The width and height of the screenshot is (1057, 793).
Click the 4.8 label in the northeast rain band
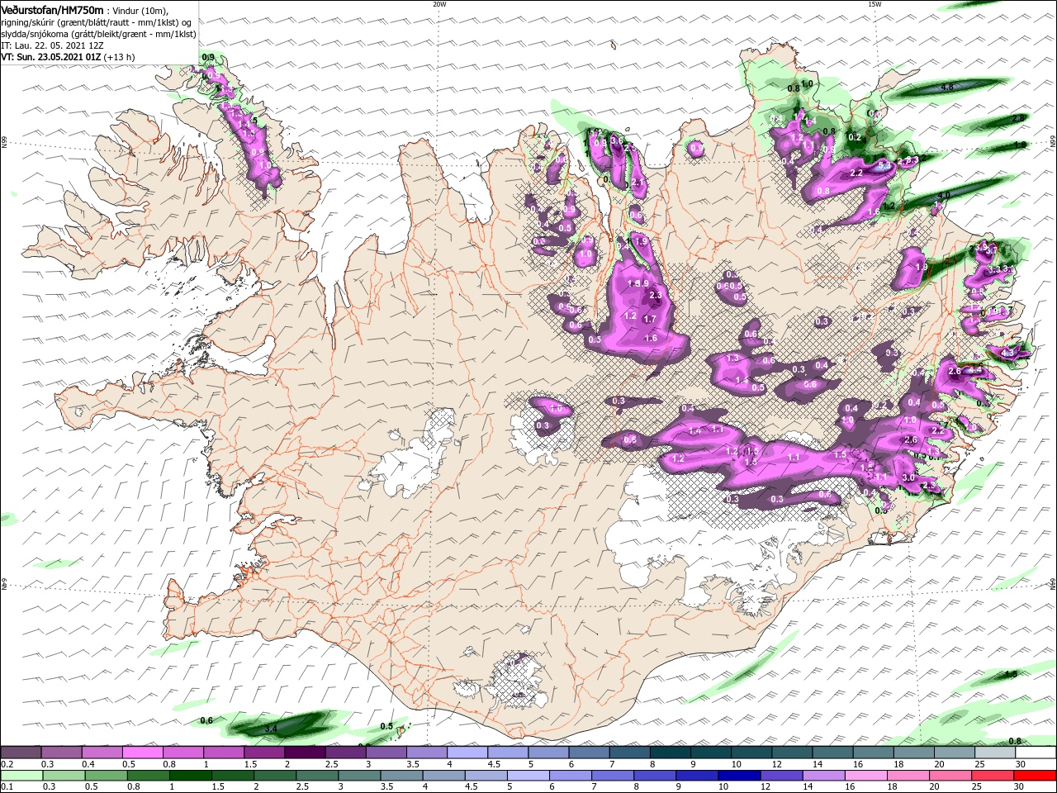point(947,87)
